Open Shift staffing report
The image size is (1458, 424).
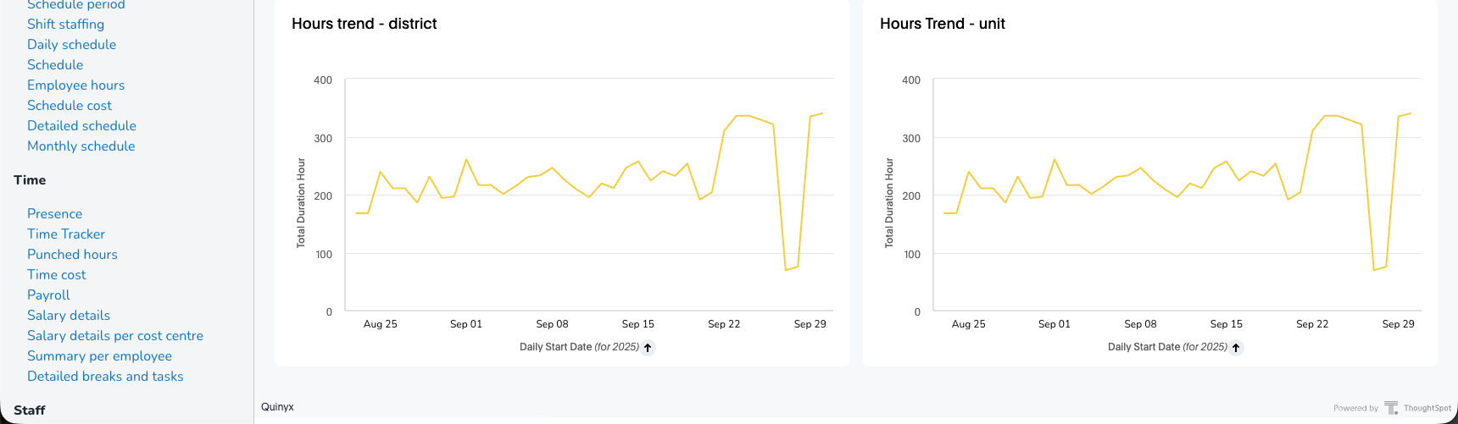[x=65, y=25]
